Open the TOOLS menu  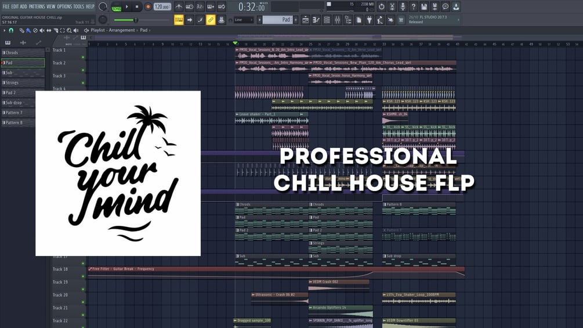click(x=78, y=6)
